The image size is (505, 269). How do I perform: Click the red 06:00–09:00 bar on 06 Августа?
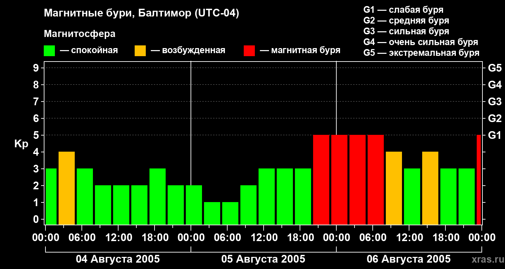pyautogui.click(x=376, y=180)
